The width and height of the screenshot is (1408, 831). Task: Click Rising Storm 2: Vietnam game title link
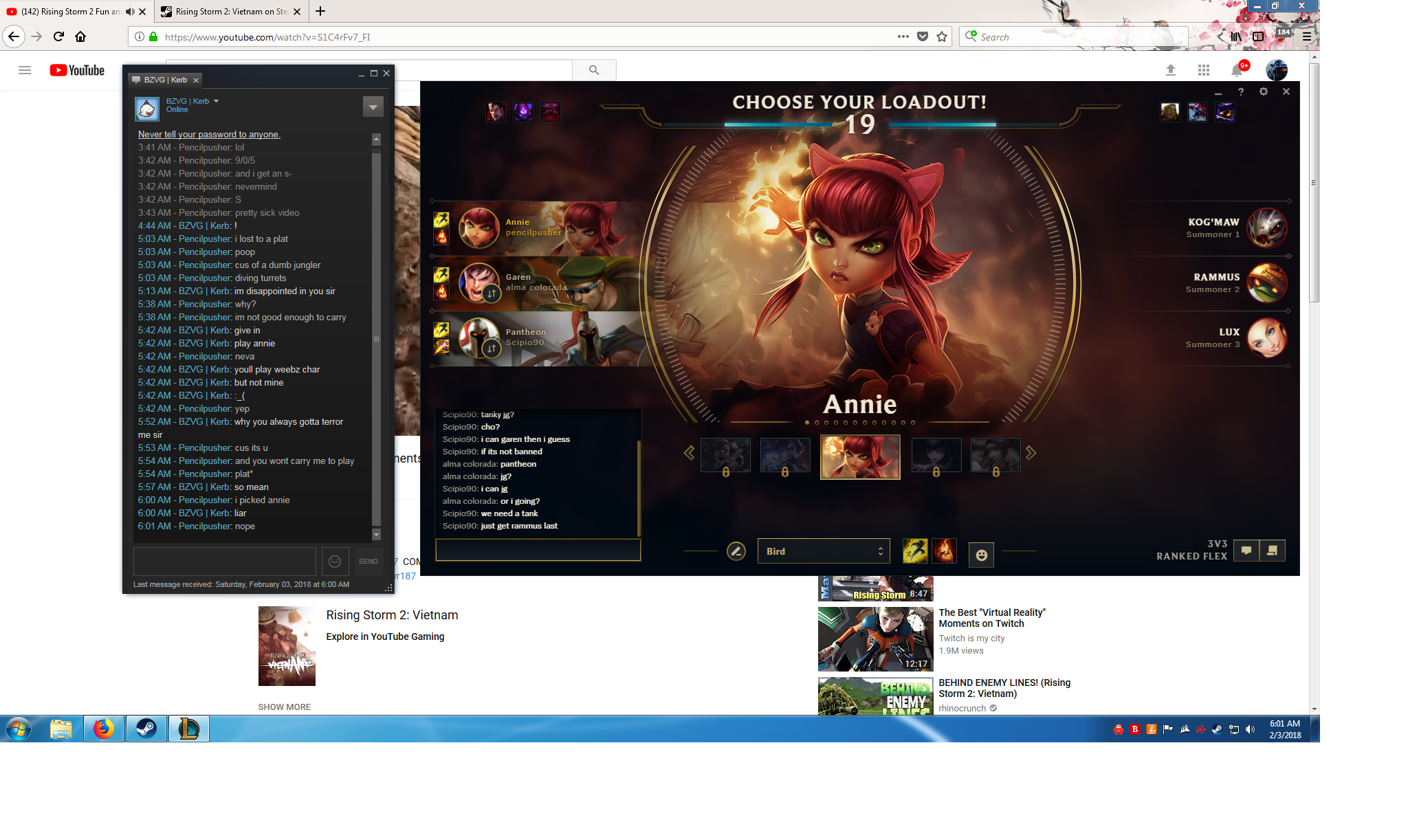392,615
